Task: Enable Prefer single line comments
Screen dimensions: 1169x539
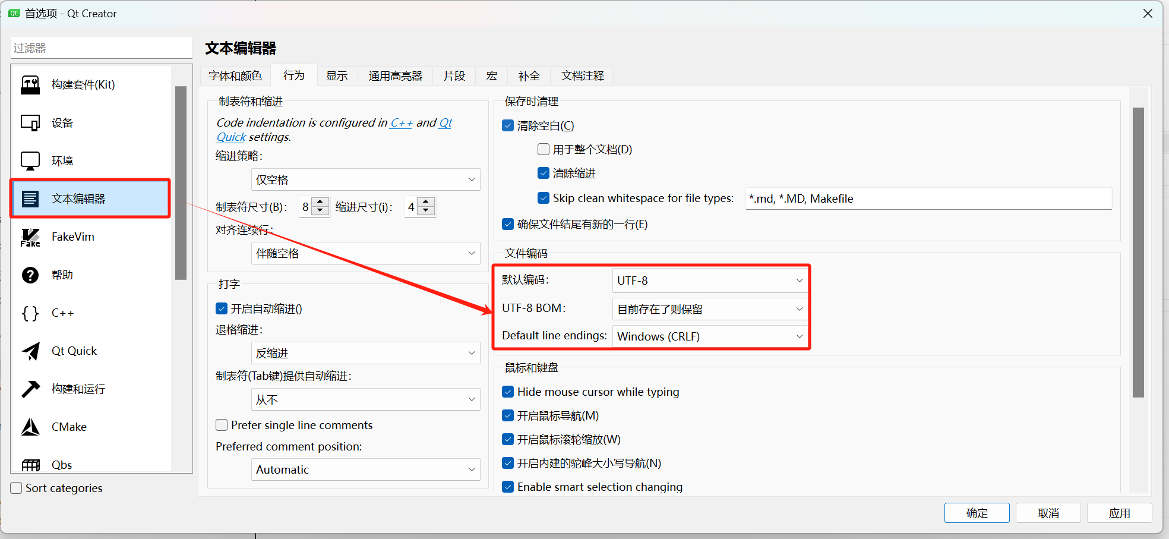Action: pos(222,425)
